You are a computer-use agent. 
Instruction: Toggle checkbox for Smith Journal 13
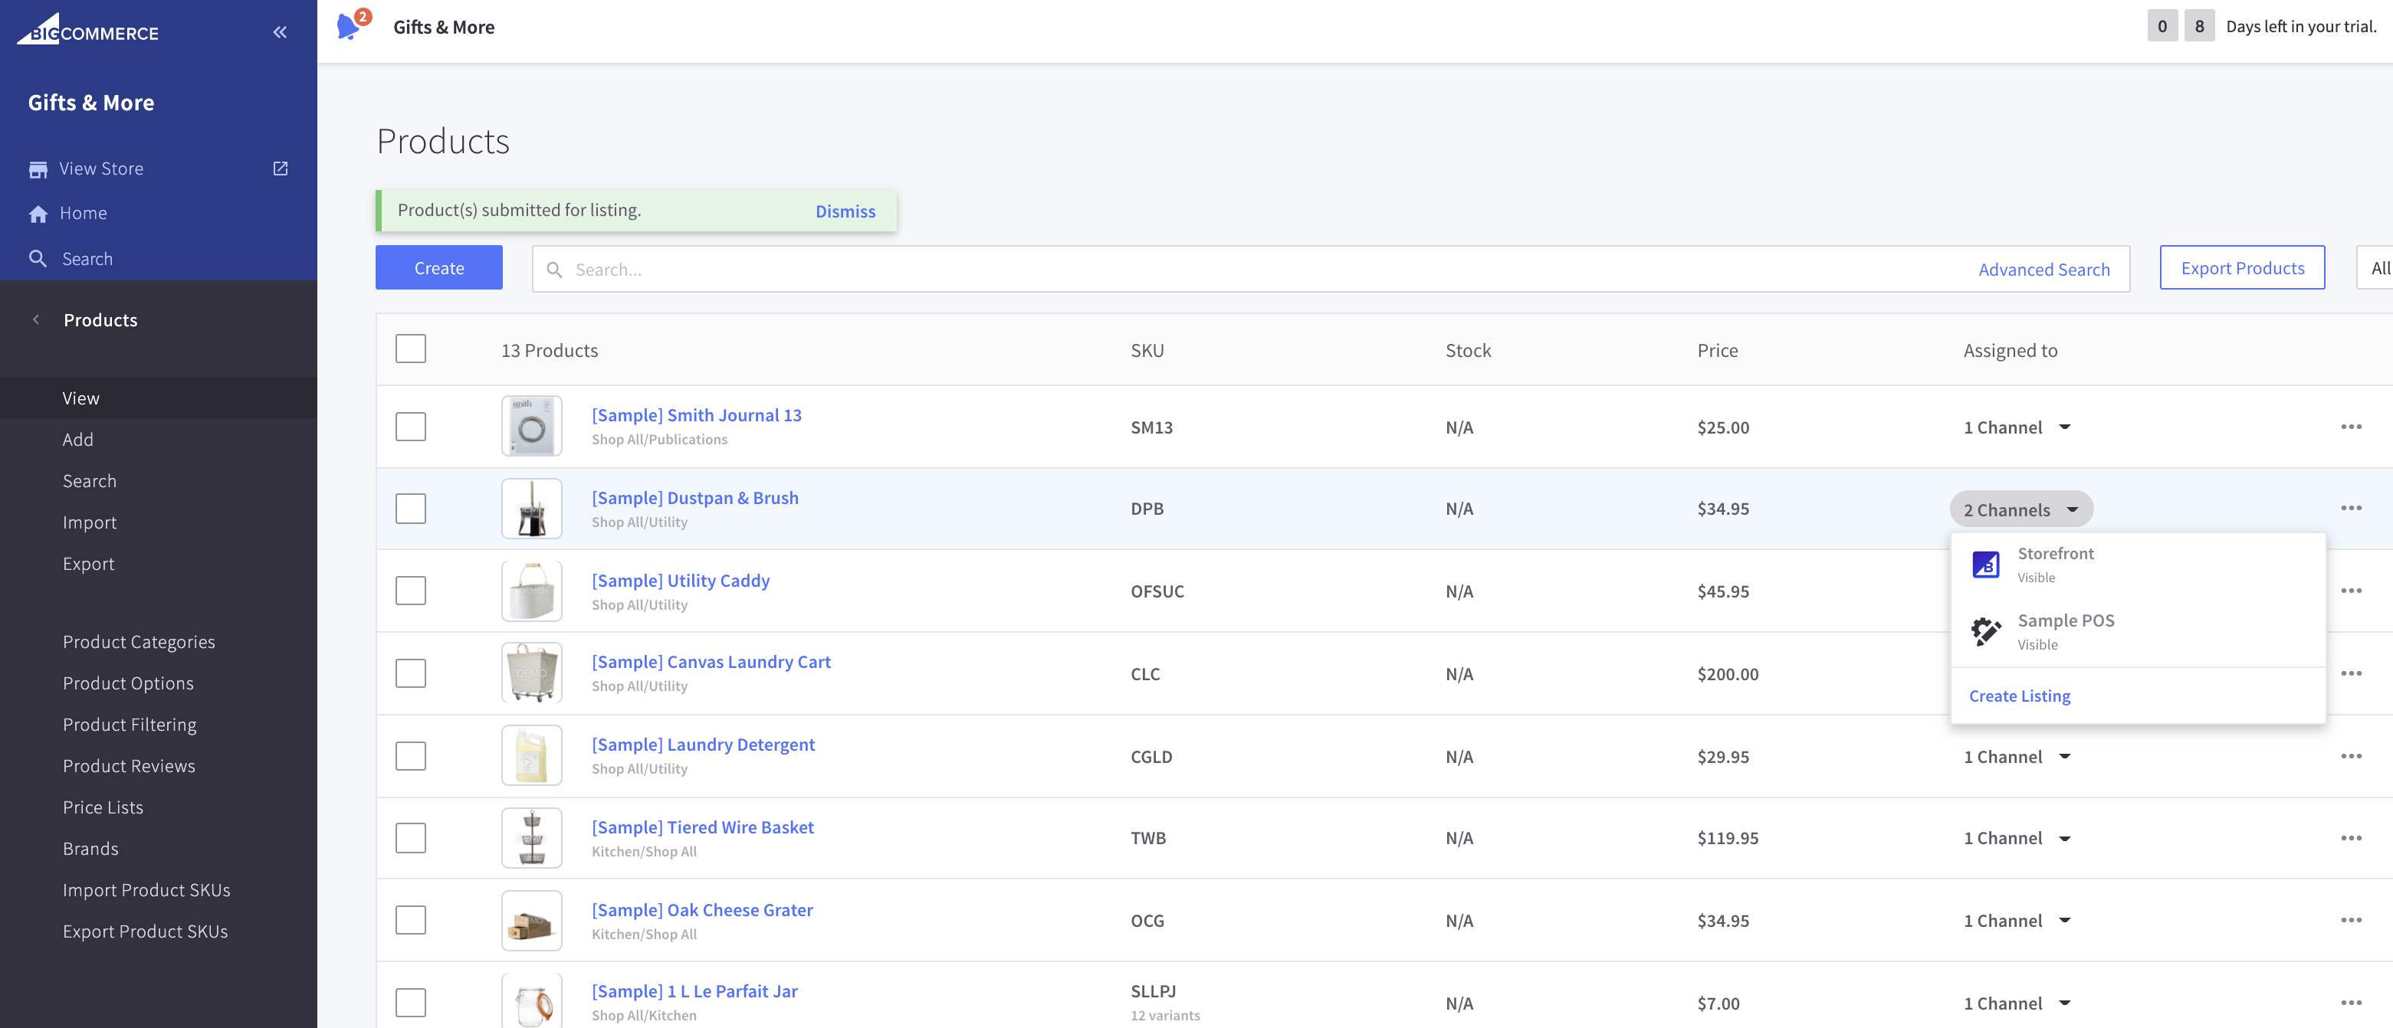point(411,426)
